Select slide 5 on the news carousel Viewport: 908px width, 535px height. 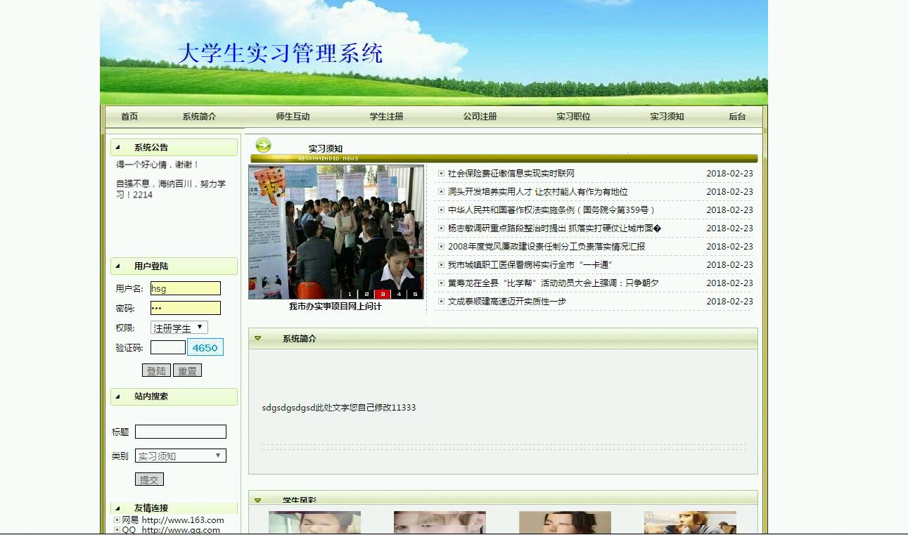click(x=415, y=294)
